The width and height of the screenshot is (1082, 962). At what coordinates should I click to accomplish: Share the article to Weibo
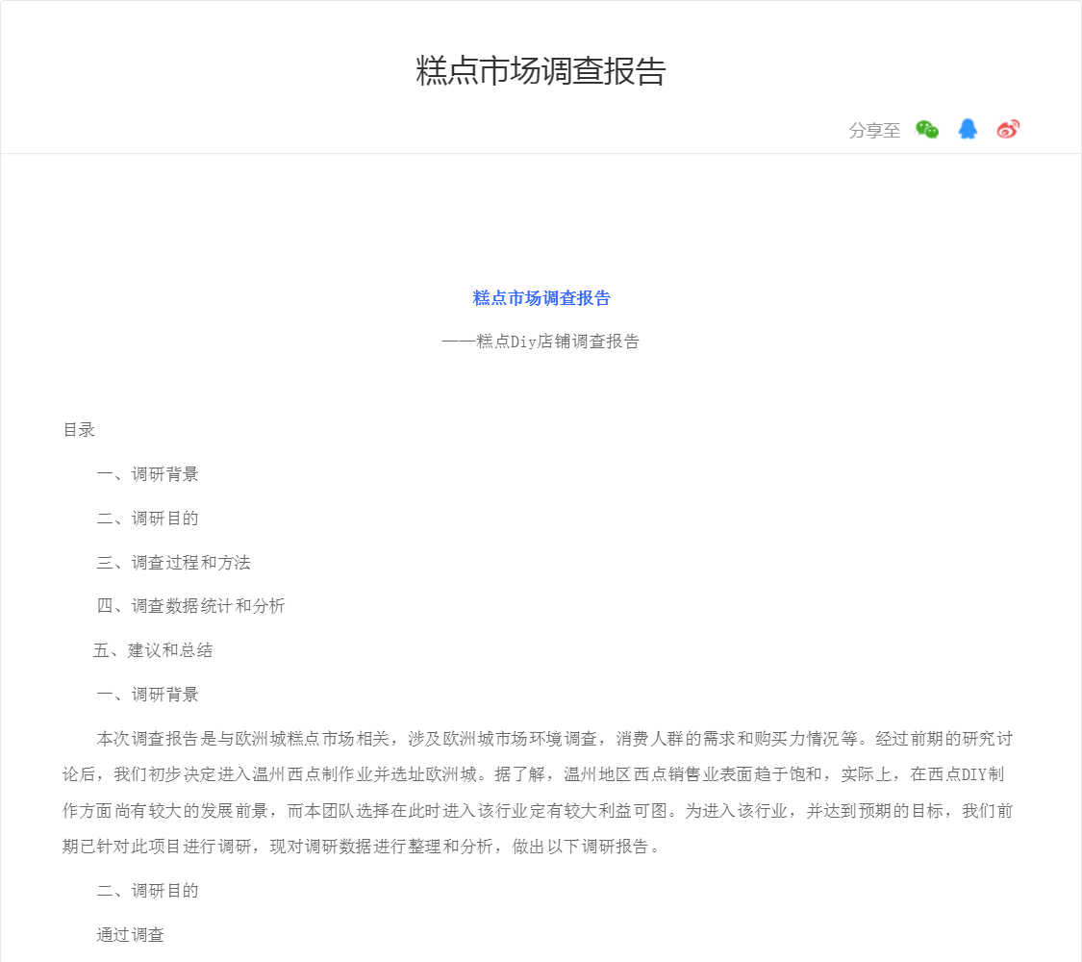pyautogui.click(x=1008, y=129)
